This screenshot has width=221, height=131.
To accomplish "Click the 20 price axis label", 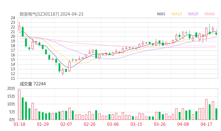I will (13, 36).
